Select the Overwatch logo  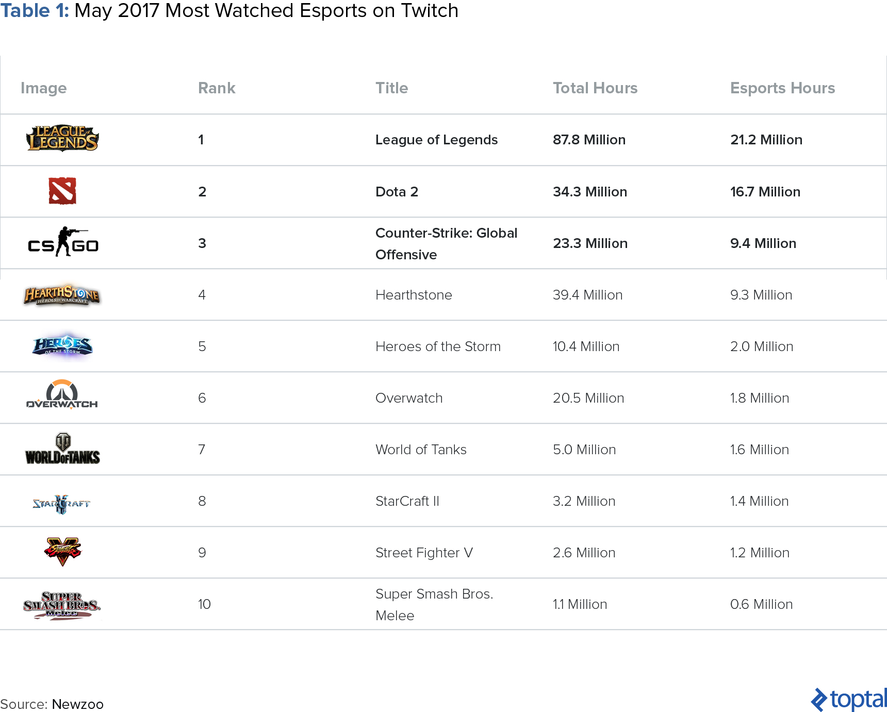pos(62,395)
